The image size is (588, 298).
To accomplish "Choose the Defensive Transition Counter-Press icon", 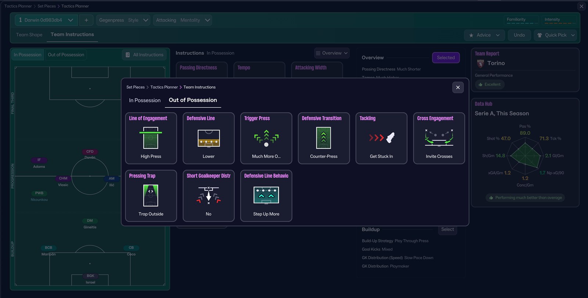I will (x=323, y=138).
